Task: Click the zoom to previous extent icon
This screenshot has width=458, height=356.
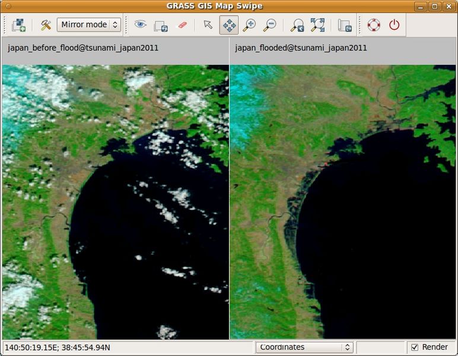Action: pos(297,25)
